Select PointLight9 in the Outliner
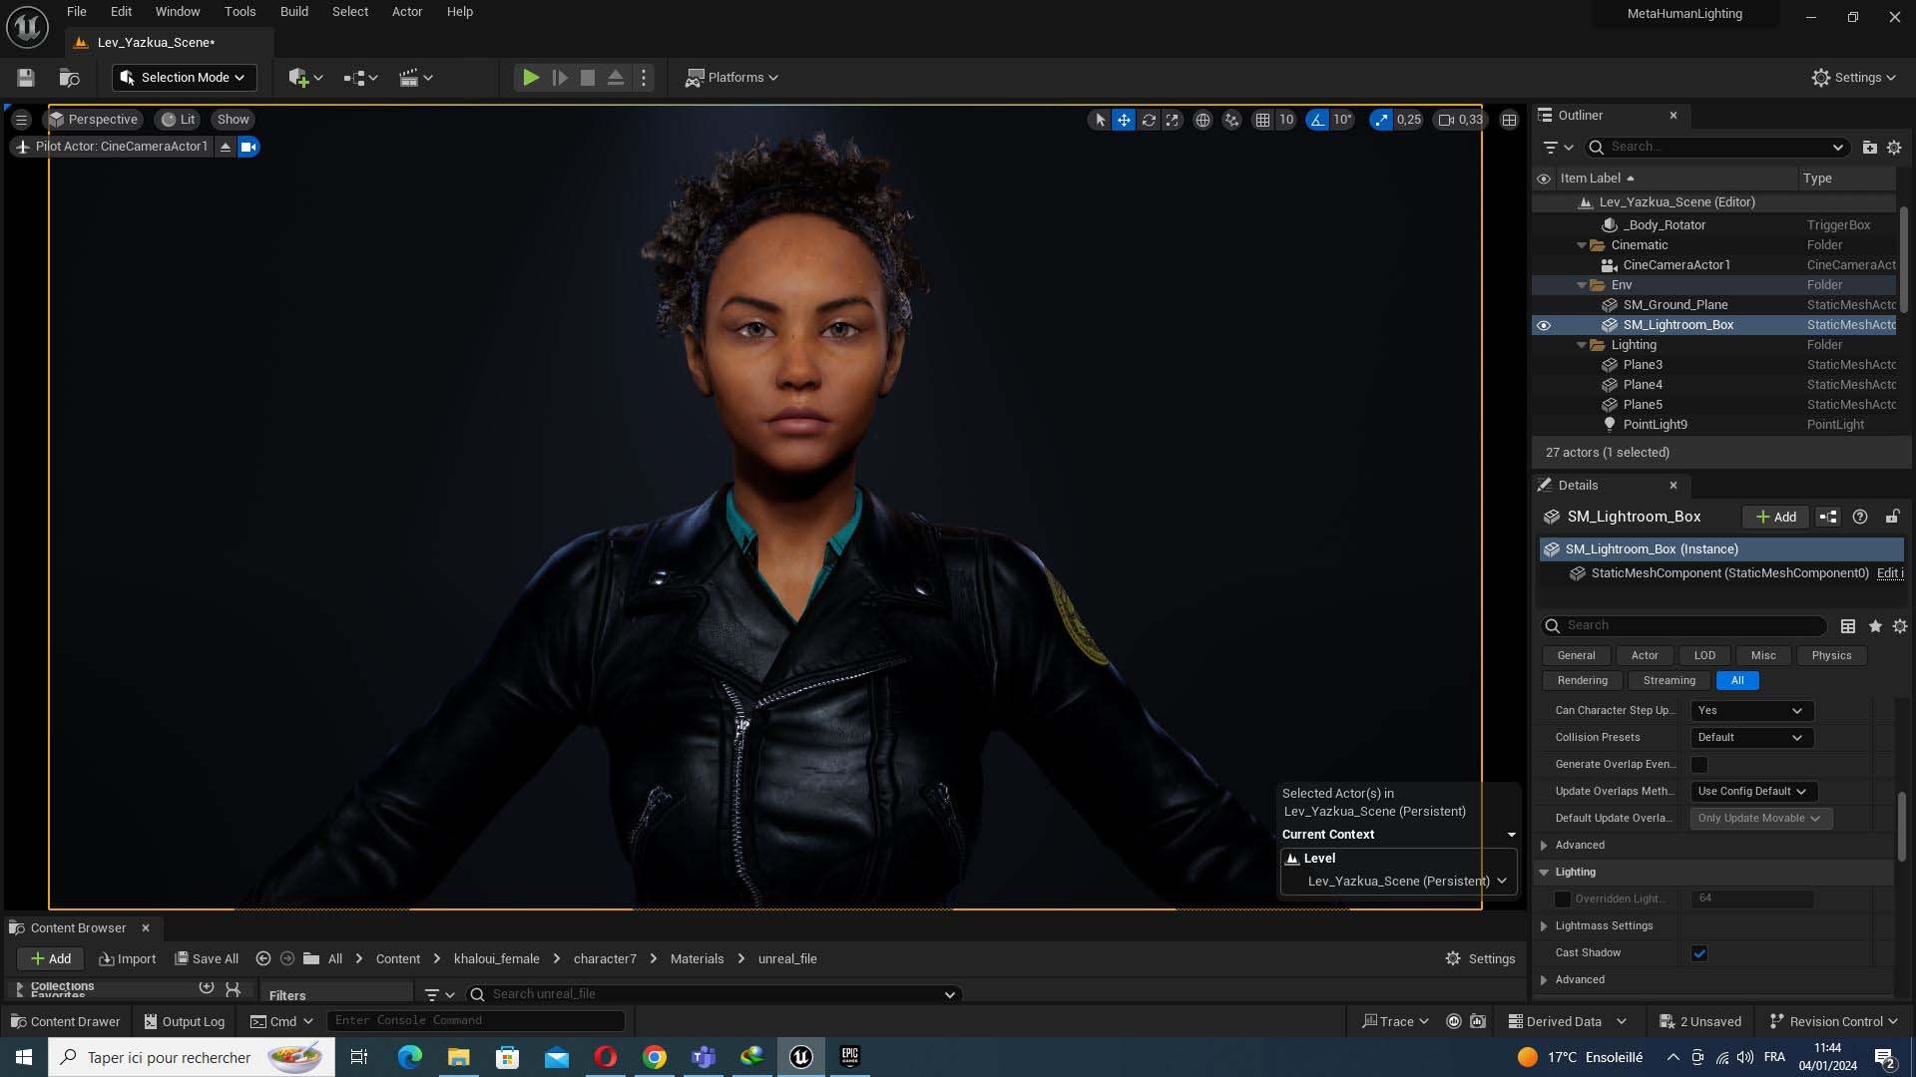1916x1077 pixels. (x=1655, y=425)
